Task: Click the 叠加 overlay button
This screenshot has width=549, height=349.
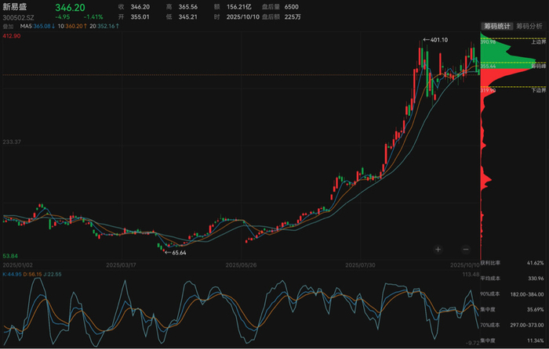Action: tap(9, 26)
